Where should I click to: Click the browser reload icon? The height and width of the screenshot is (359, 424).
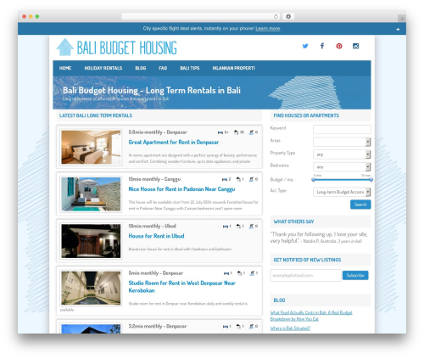coord(276,16)
